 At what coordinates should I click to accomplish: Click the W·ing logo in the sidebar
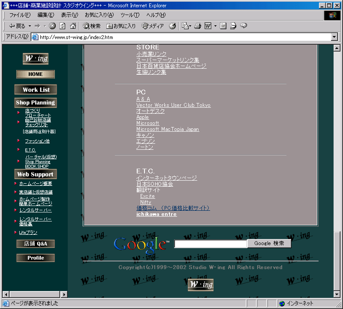point(36,59)
